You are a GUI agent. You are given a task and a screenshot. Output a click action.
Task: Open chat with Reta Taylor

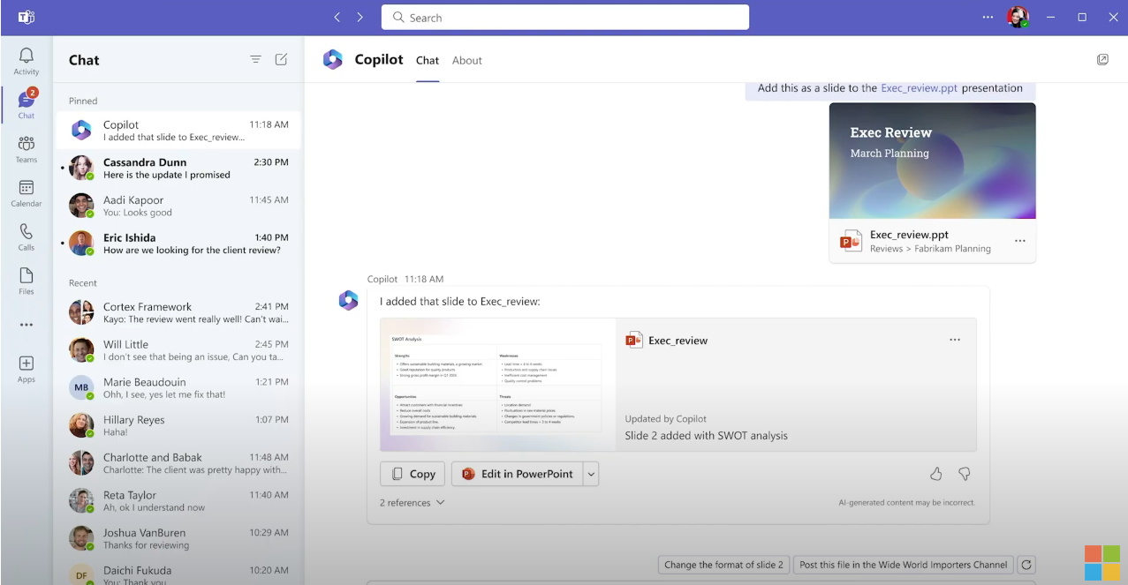(x=178, y=501)
